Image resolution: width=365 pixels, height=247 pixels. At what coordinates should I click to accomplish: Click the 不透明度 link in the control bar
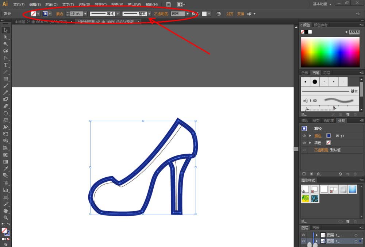click(x=160, y=14)
